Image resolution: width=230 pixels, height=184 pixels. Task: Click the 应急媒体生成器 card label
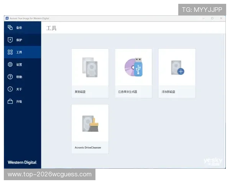[x=128, y=92]
